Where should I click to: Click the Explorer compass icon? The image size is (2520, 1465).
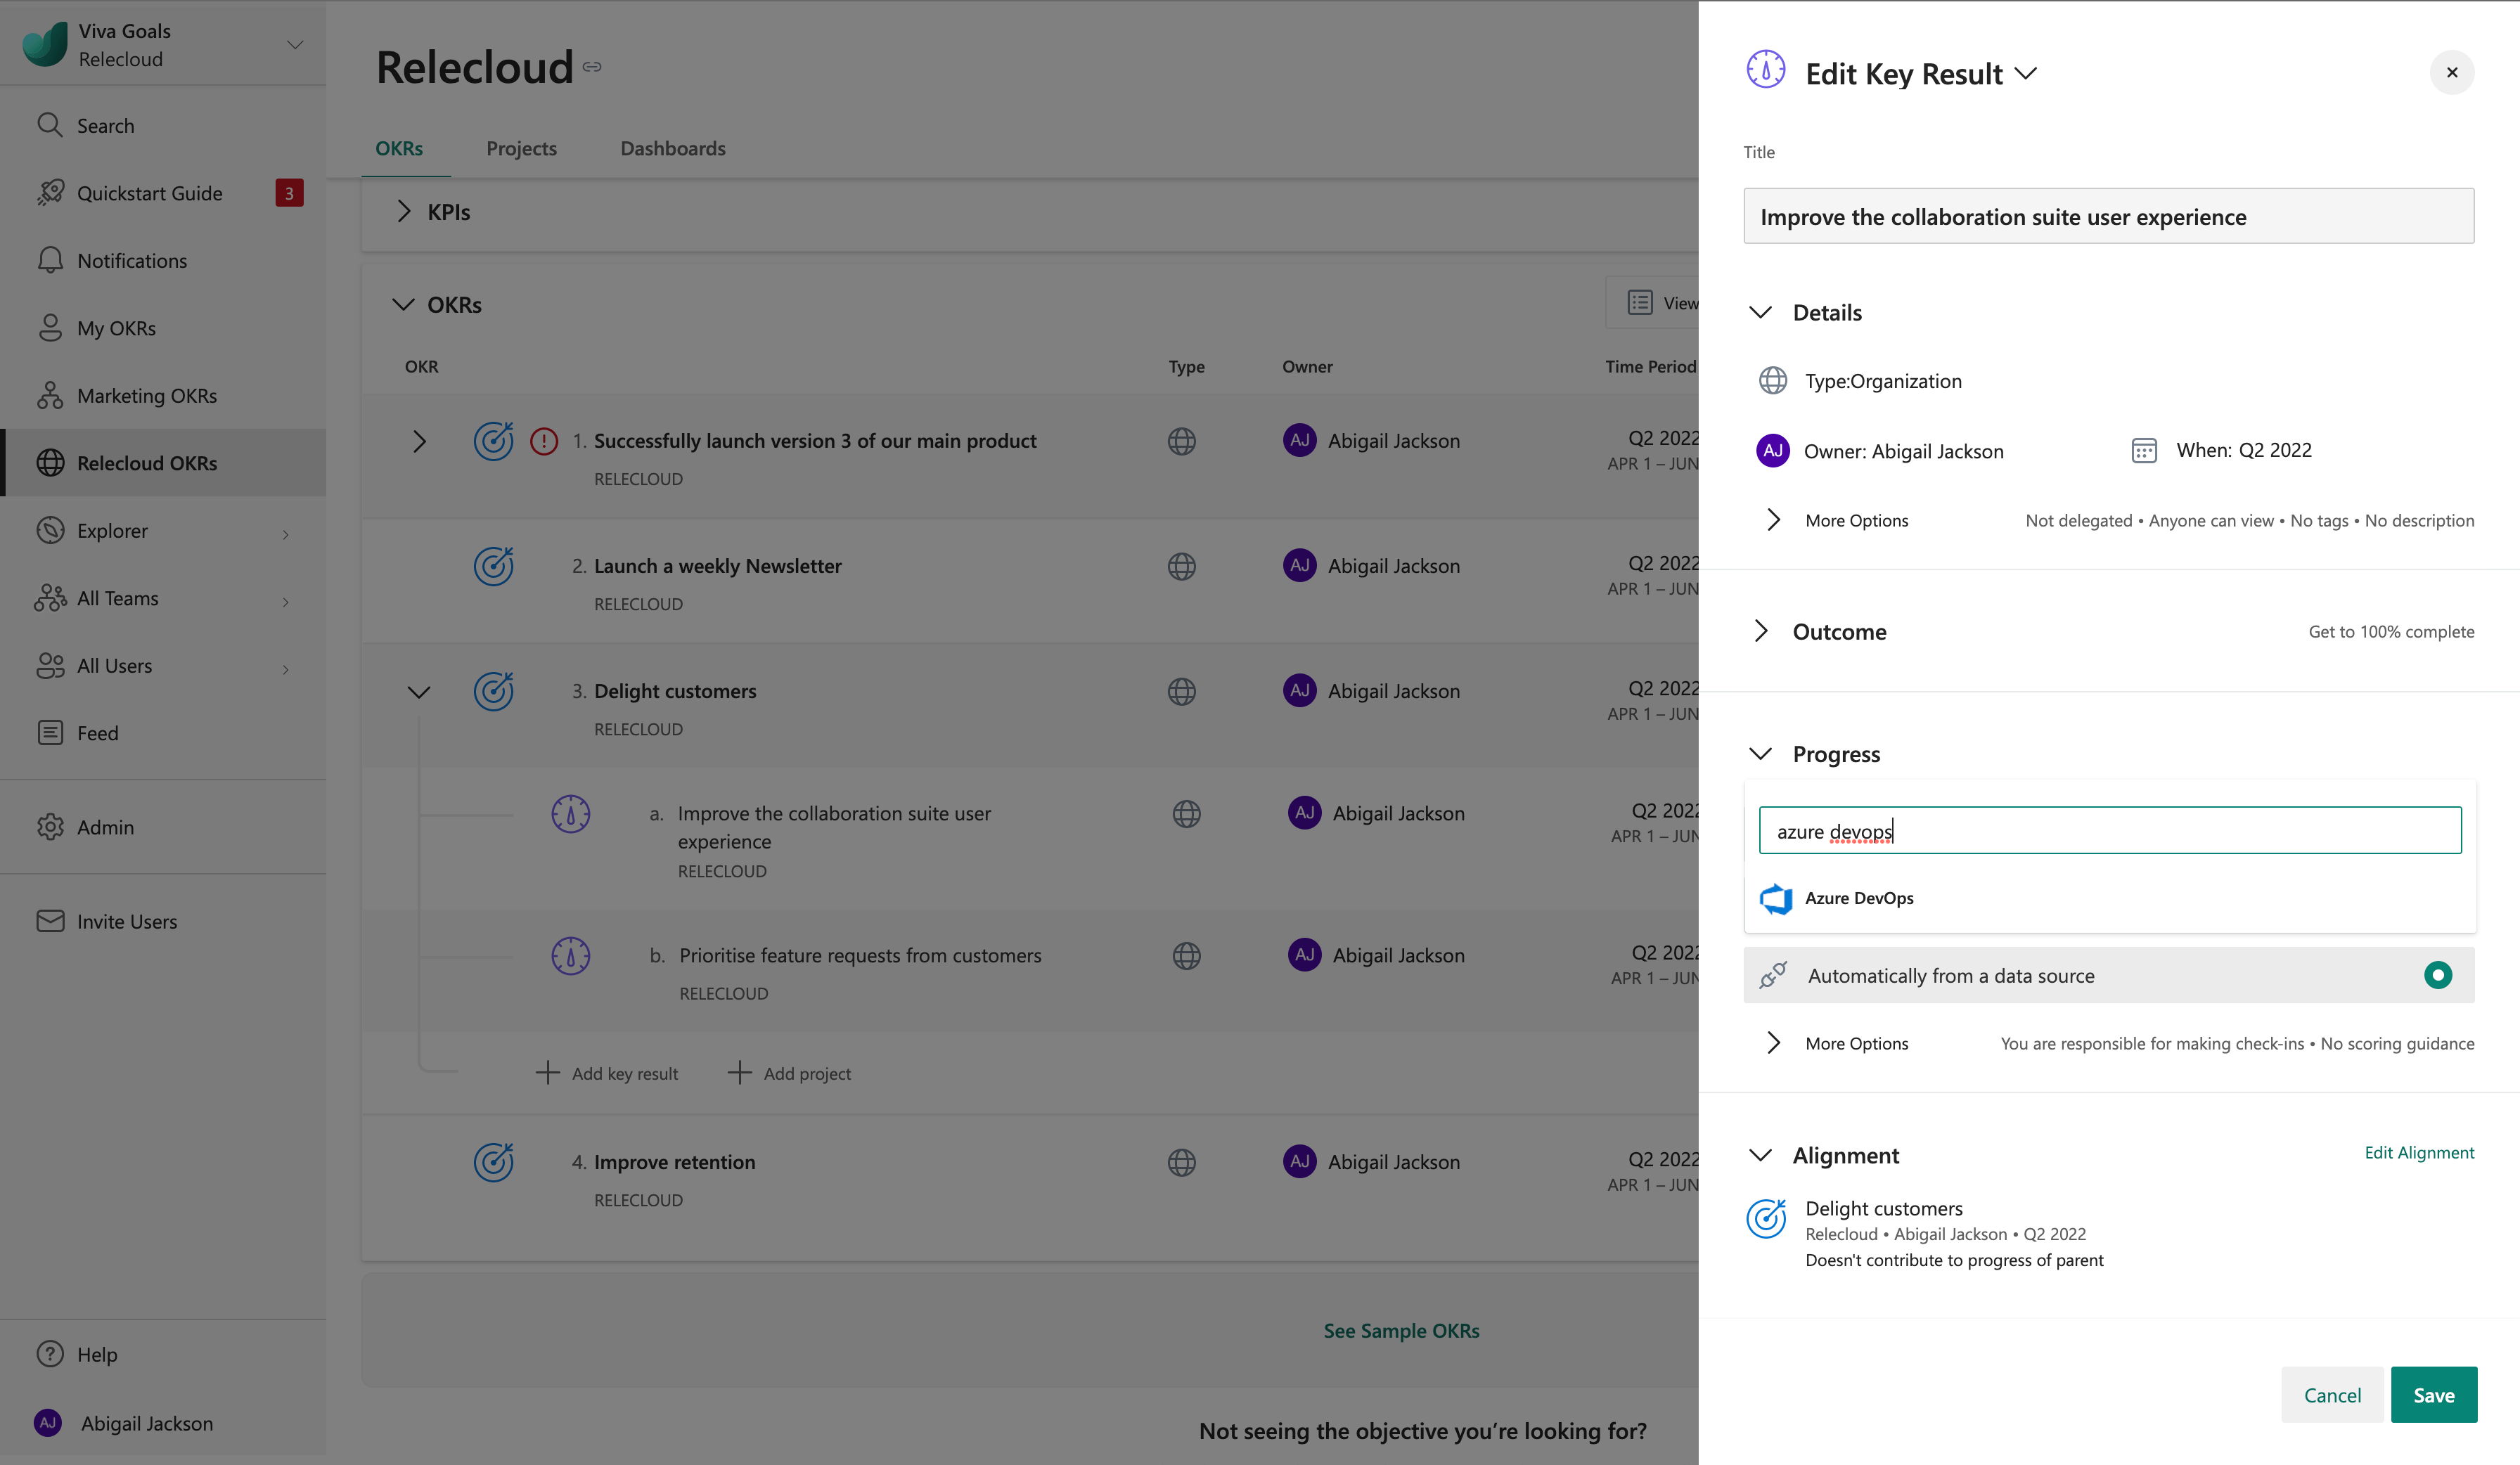tap(50, 530)
